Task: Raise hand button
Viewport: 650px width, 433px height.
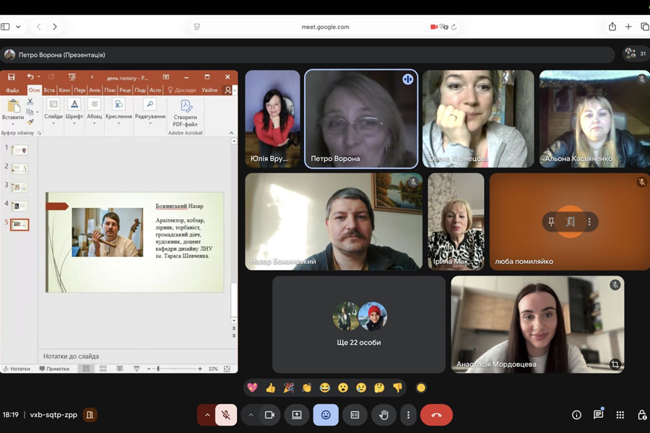Action: point(384,415)
